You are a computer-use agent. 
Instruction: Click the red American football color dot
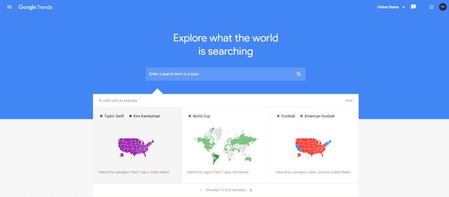tap(301, 116)
